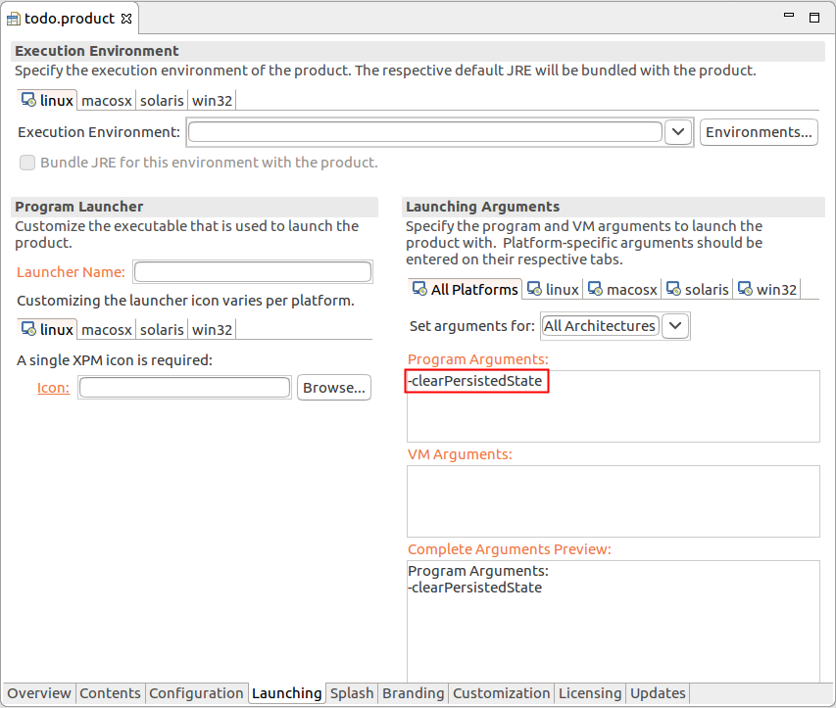Switch to the Configuration page tab
This screenshot has width=836, height=708.
196,693
